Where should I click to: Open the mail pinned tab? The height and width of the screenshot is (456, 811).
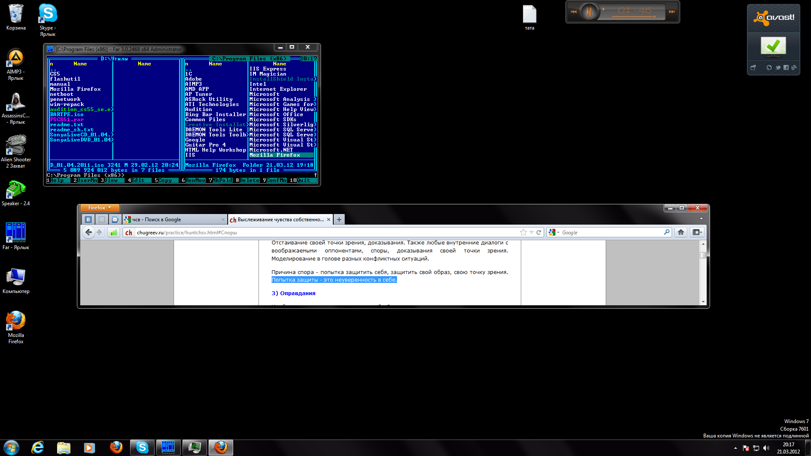(x=115, y=220)
